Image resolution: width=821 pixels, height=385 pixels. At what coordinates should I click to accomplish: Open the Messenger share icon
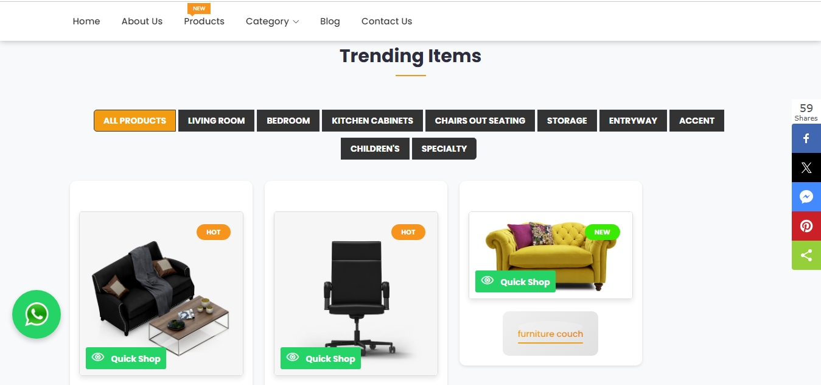[806, 197]
